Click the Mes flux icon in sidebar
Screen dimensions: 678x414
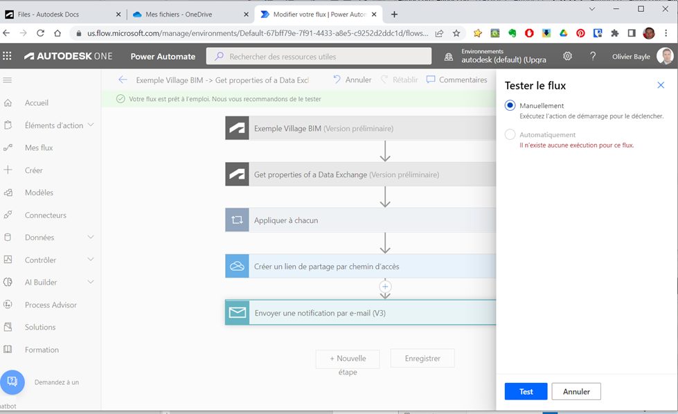pyautogui.click(x=8, y=147)
